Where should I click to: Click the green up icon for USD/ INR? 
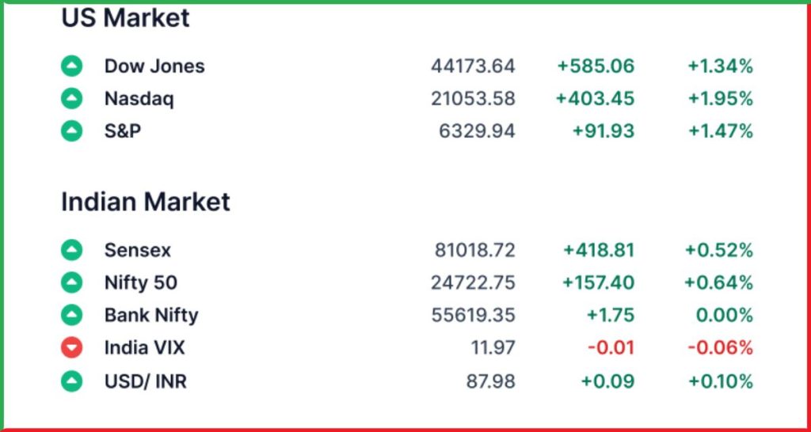point(71,382)
